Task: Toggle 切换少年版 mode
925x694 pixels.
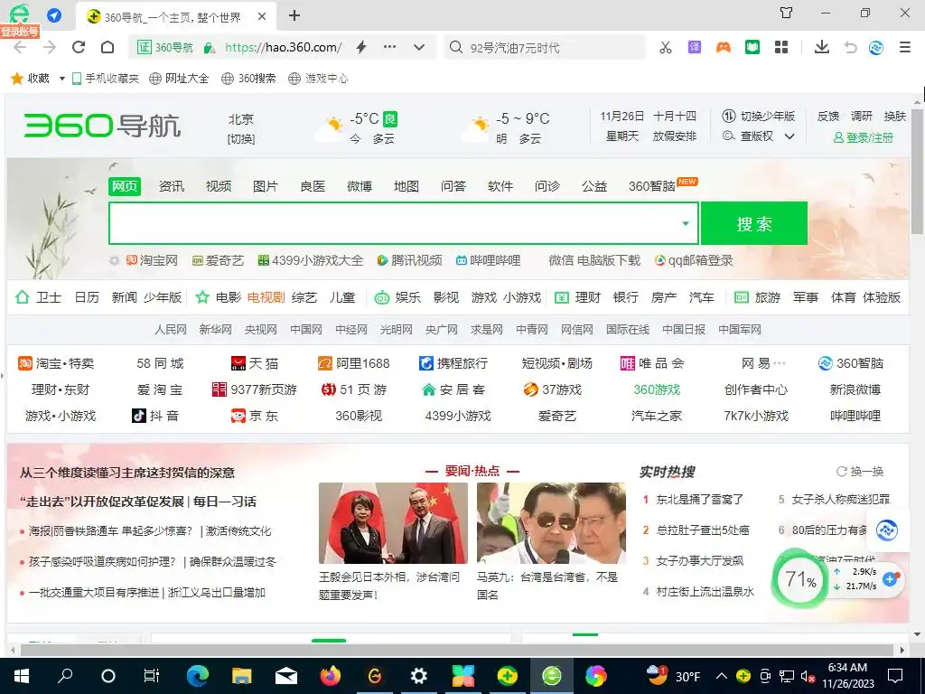Action: 759,116
